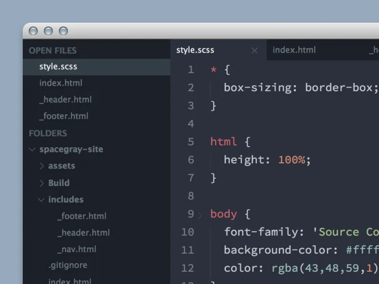Close the style.scss tab
379x284 pixels.
click(254, 51)
